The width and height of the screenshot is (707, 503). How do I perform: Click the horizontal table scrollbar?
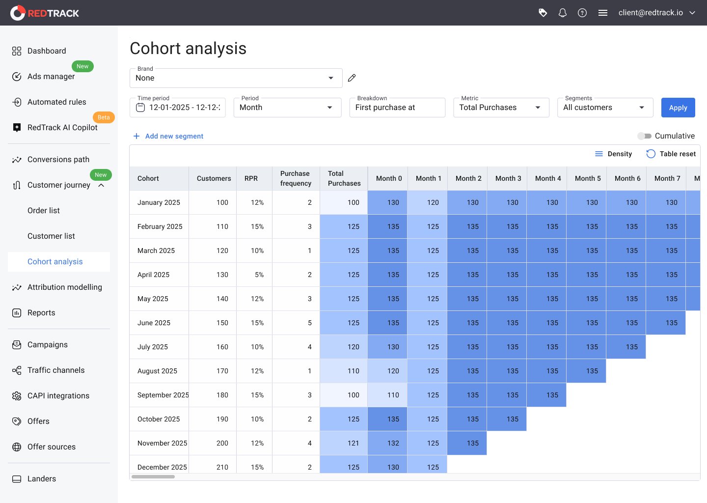(153, 476)
